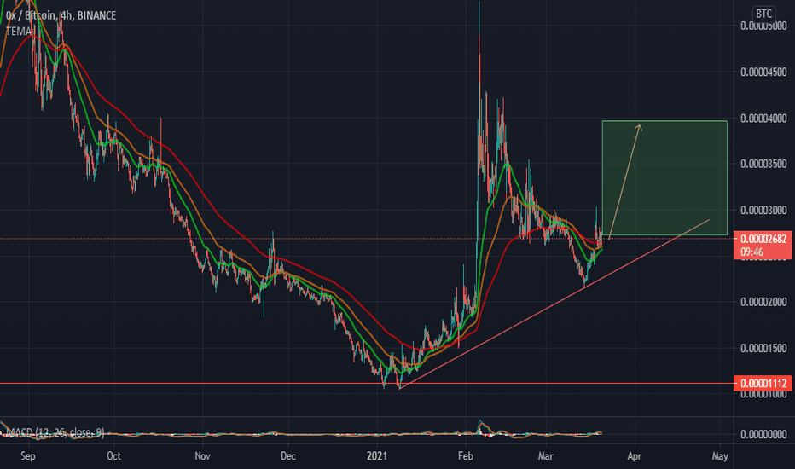The height and width of the screenshot is (469, 795).
Task: Click the 0.00003500 price axis label
Action: [x=763, y=164]
